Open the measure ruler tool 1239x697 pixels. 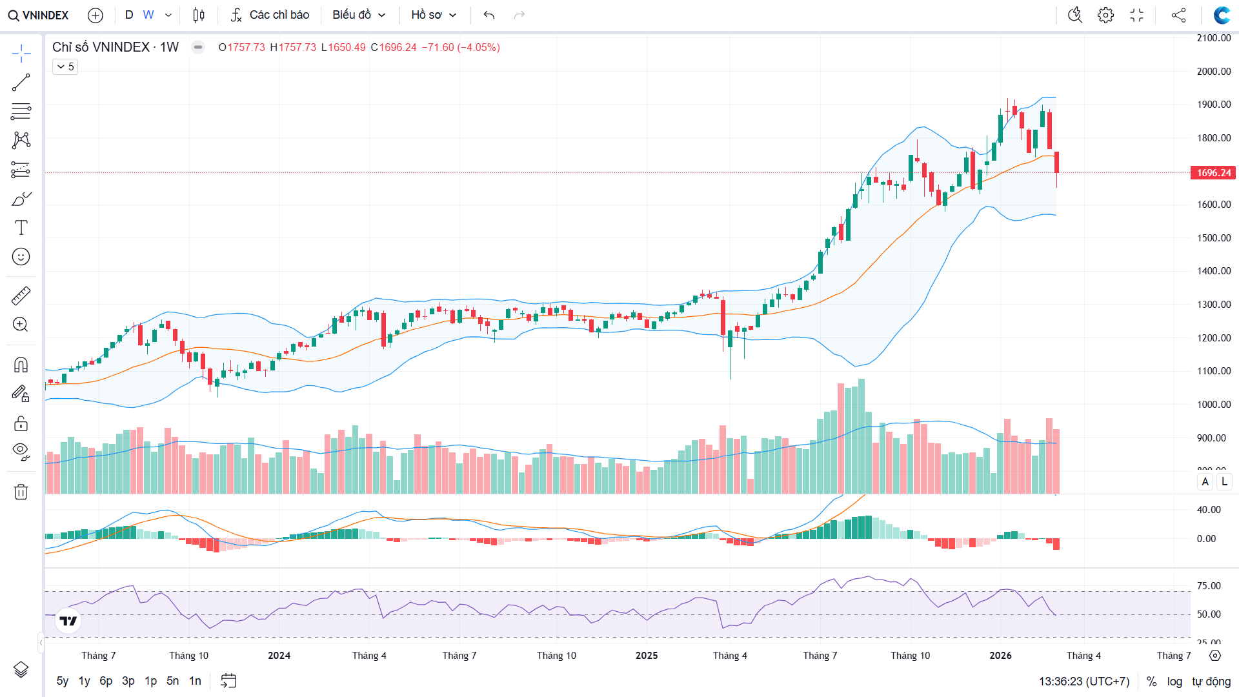(x=21, y=296)
